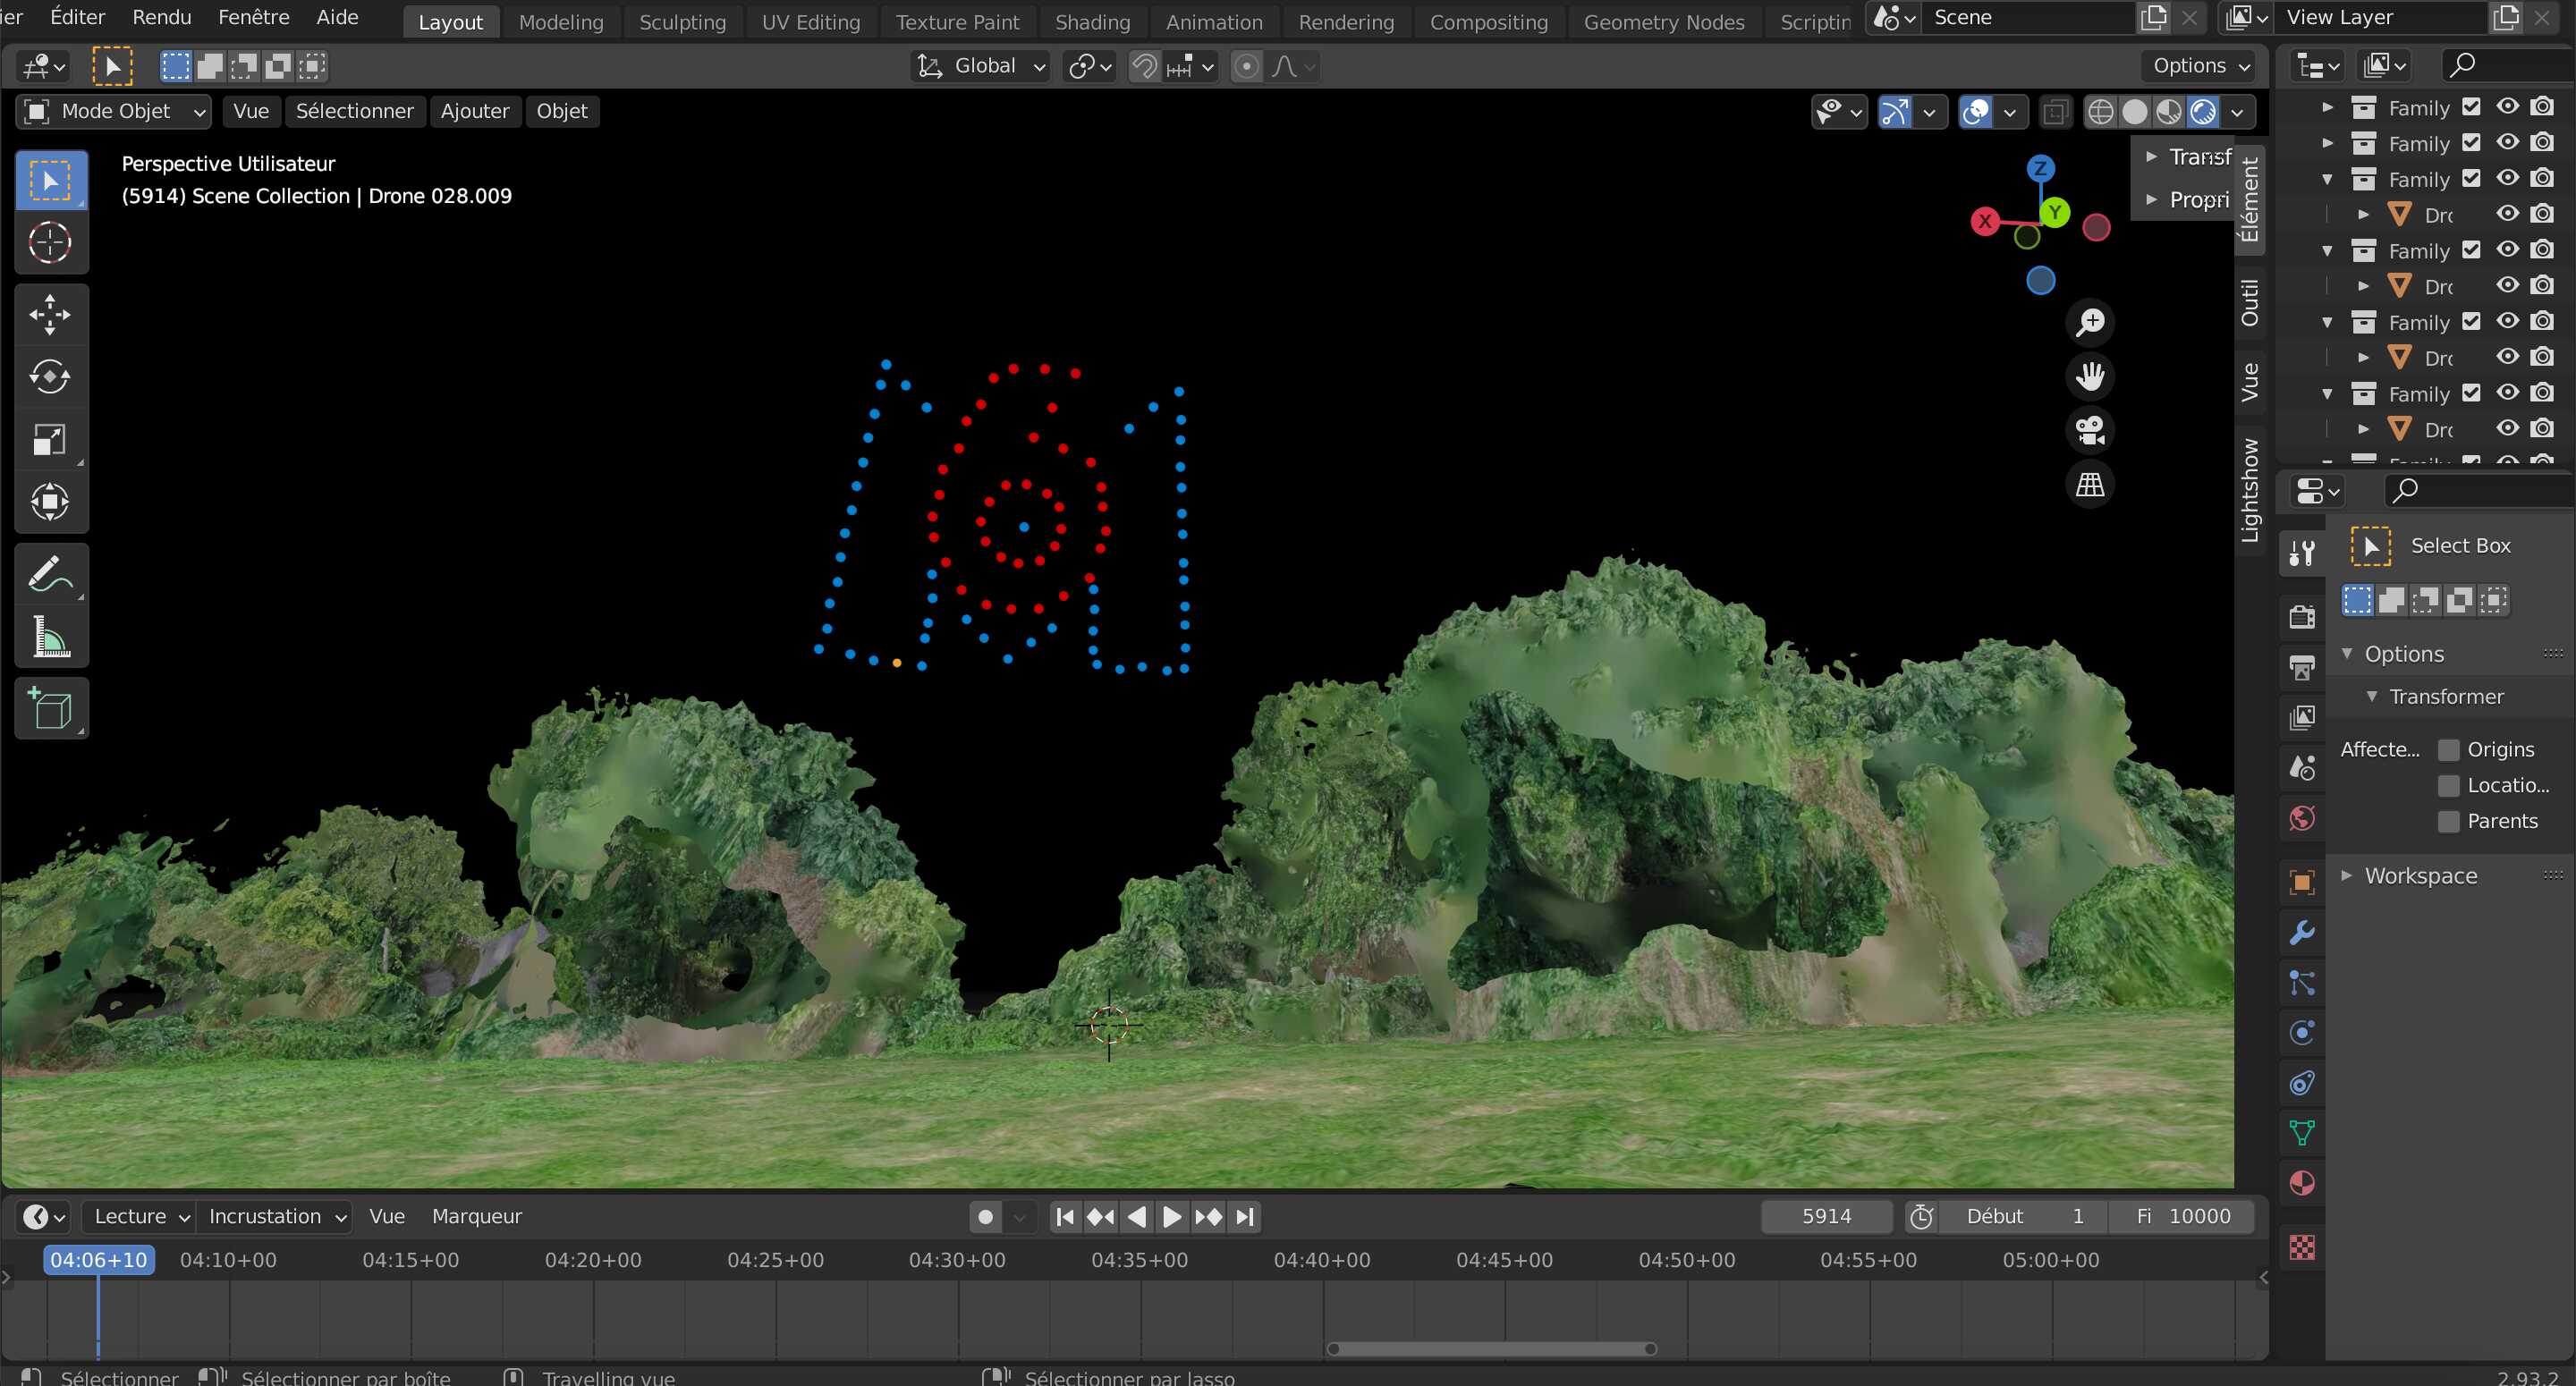The height and width of the screenshot is (1386, 2576).
Task: Expand the Workspace panel
Action: pos(2347,875)
